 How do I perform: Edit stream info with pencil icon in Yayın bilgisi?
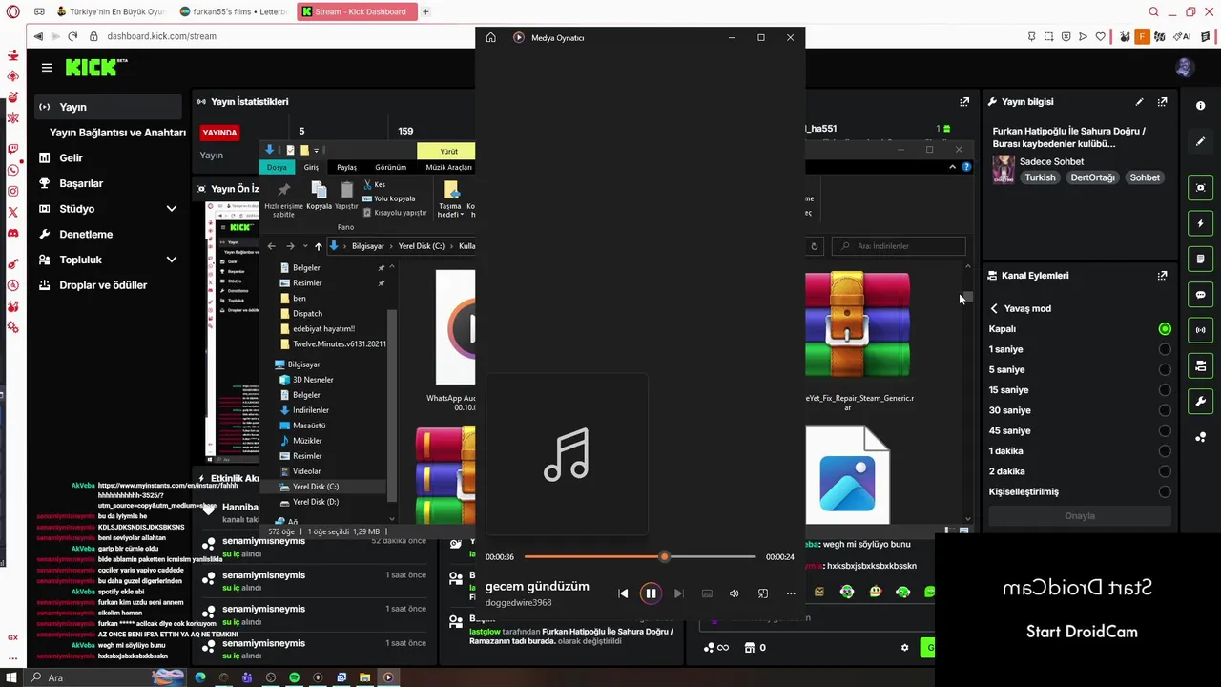1139,101
